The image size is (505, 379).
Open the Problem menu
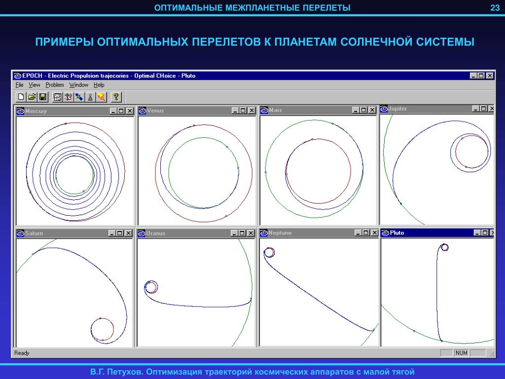54,85
